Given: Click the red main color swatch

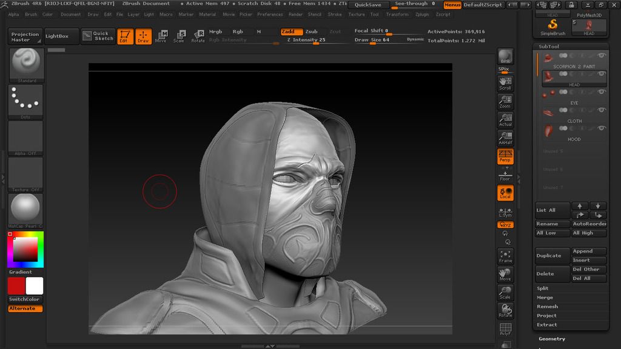Looking at the screenshot, I should (x=16, y=286).
